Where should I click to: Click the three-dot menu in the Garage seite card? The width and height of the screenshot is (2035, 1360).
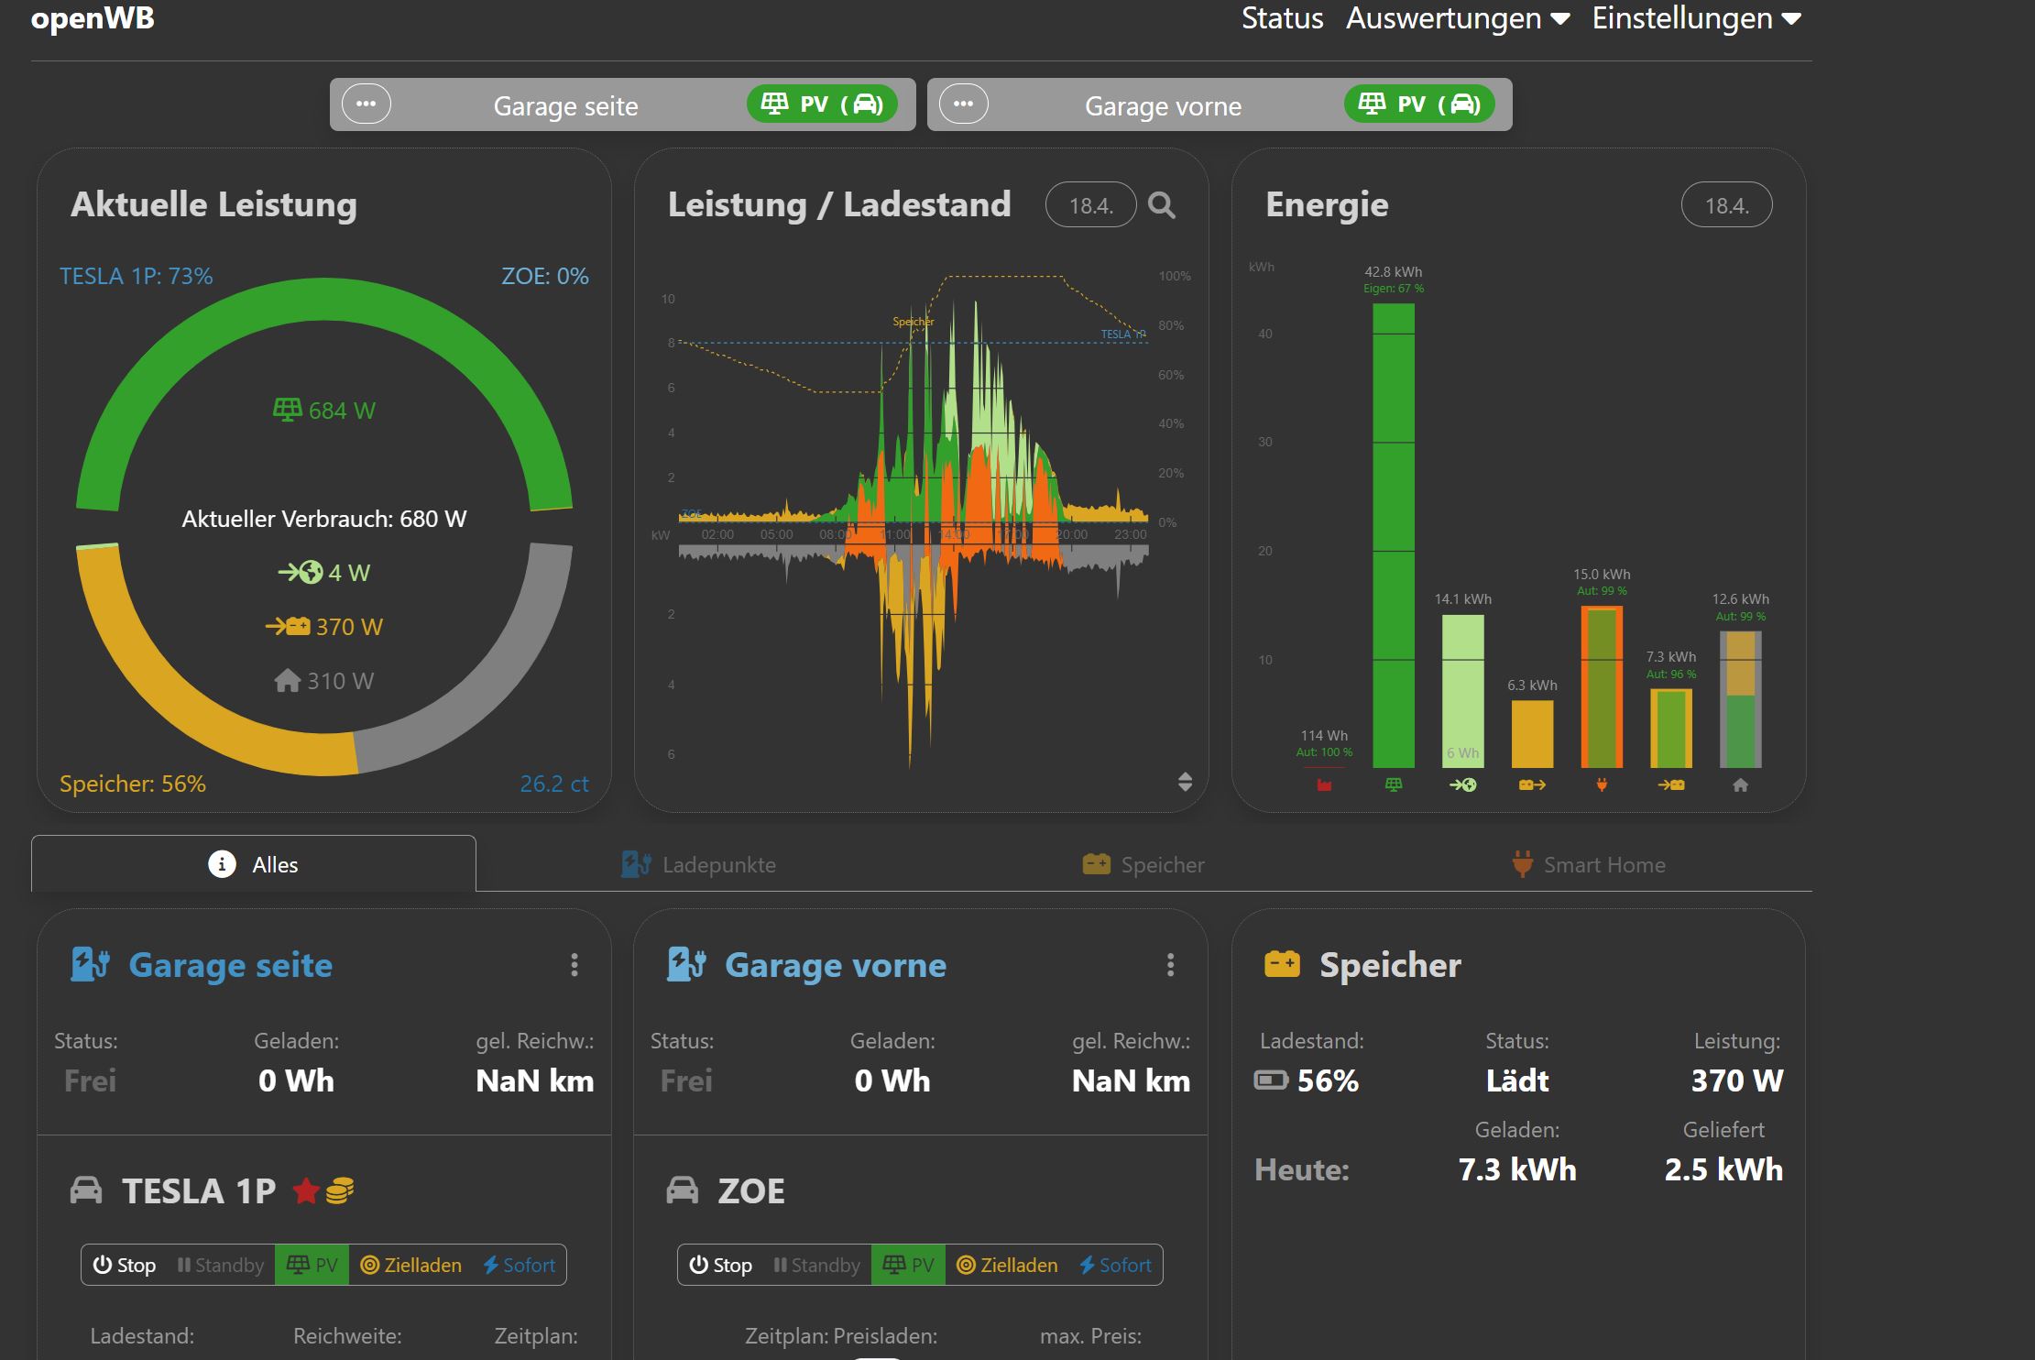coord(574,964)
